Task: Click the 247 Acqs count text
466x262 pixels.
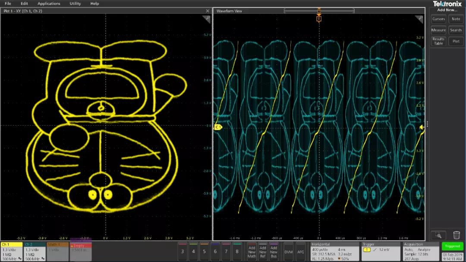Action: click(x=412, y=259)
